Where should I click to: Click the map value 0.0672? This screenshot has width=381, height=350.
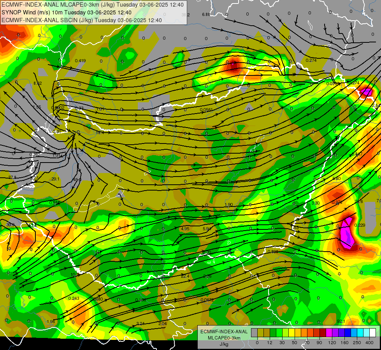[x=207, y=300]
